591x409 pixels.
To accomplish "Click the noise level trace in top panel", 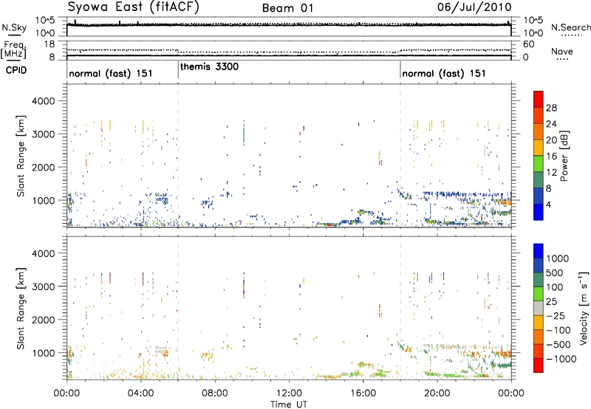I will coord(289,25).
